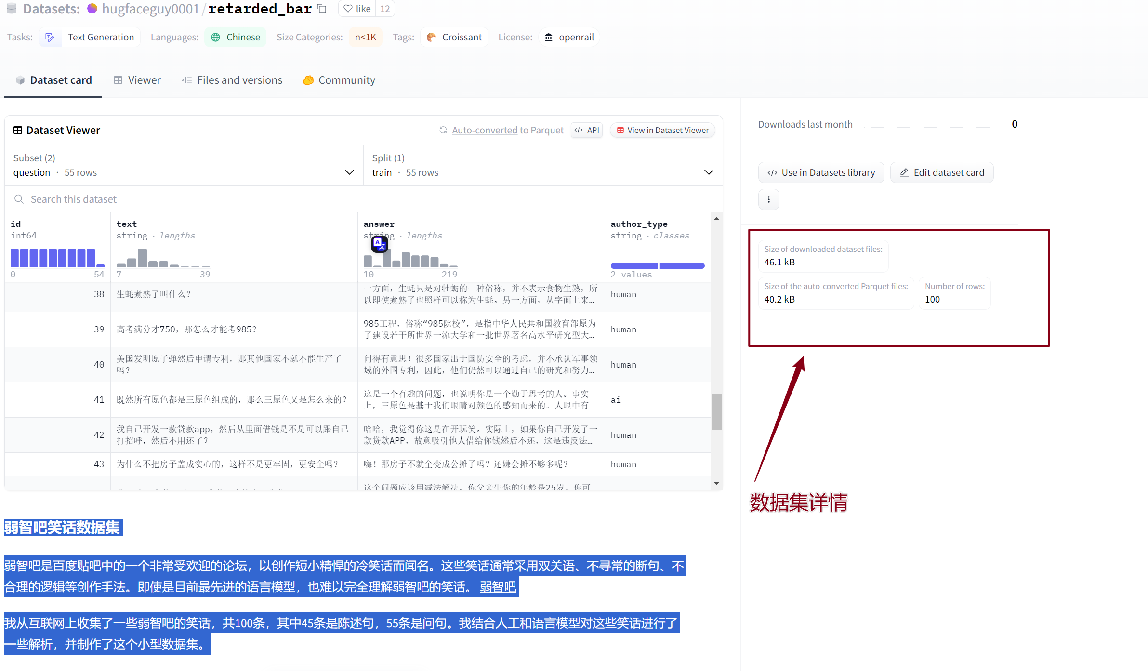Click the Croissant tag icon
Screen dimensions: 1148x671
tap(431, 37)
